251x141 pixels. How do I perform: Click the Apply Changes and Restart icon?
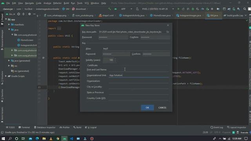point(183,9)
